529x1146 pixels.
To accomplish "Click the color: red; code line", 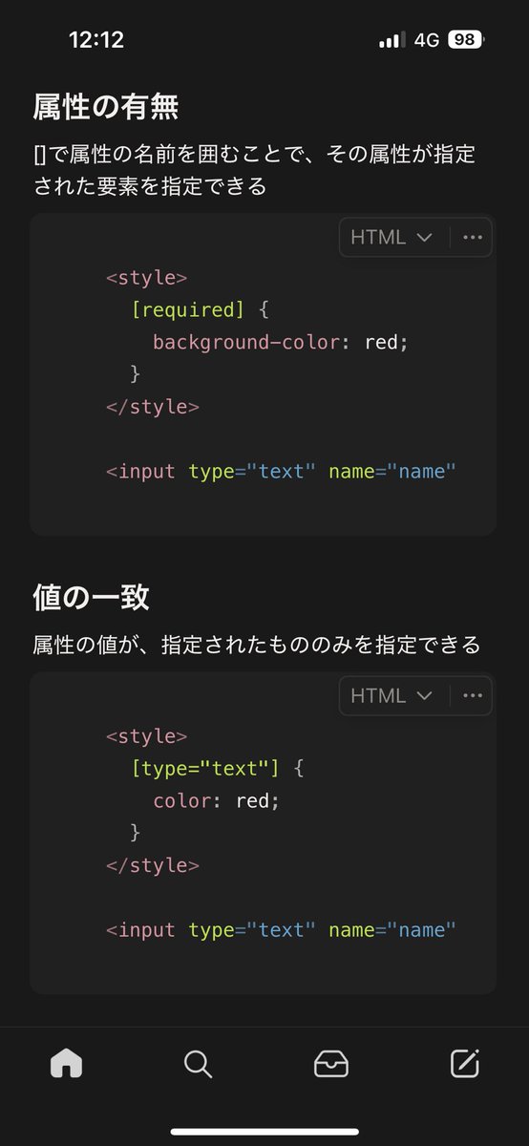I will [217, 799].
